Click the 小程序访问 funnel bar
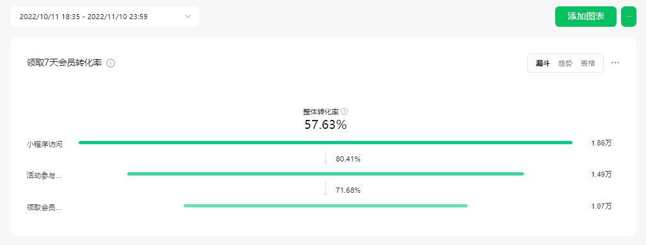Image resolution: width=646 pixels, height=245 pixels. pyautogui.click(x=326, y=143)
